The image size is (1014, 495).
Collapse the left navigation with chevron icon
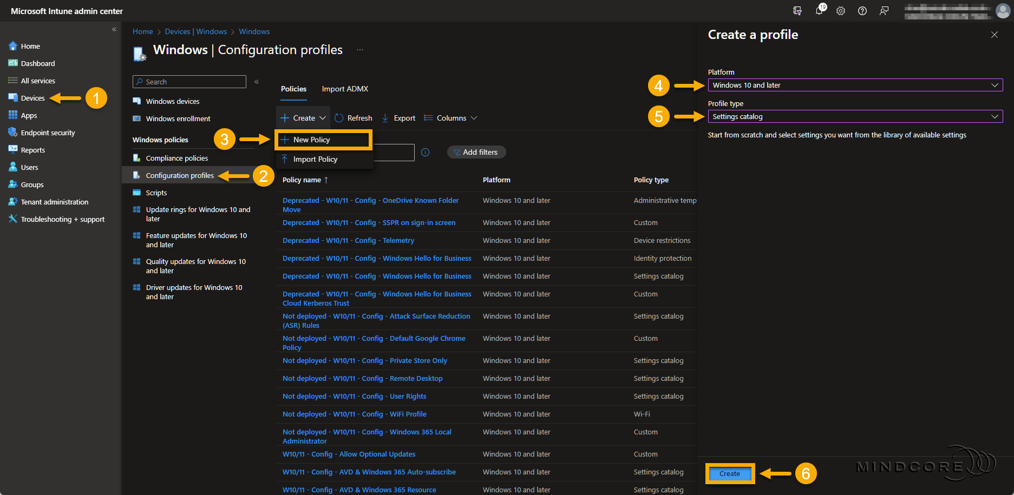pos(114,29)
